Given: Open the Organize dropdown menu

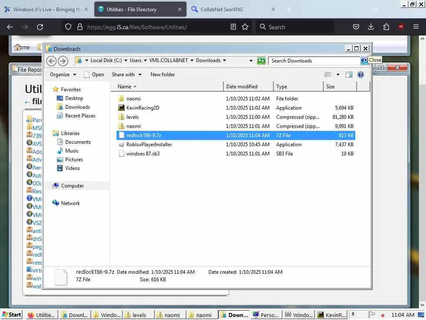Looking at the screenshot, I should pyautogui.click(x=63, y=75).
